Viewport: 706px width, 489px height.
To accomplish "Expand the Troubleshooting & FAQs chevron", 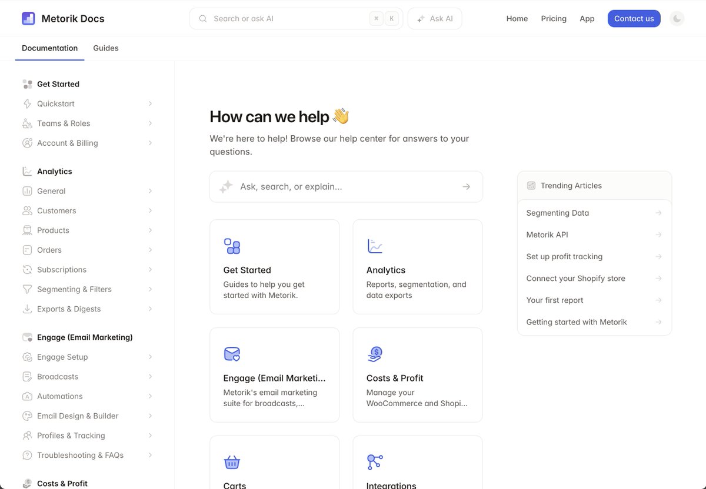I will pyautogui.click(x=150, y=455).
